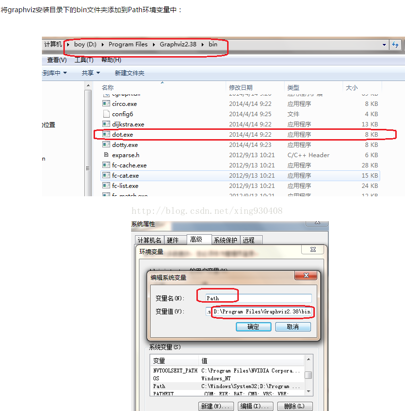405x411 pixels.
Task: Click the 取消 button
Action: (x=293, y=327)
